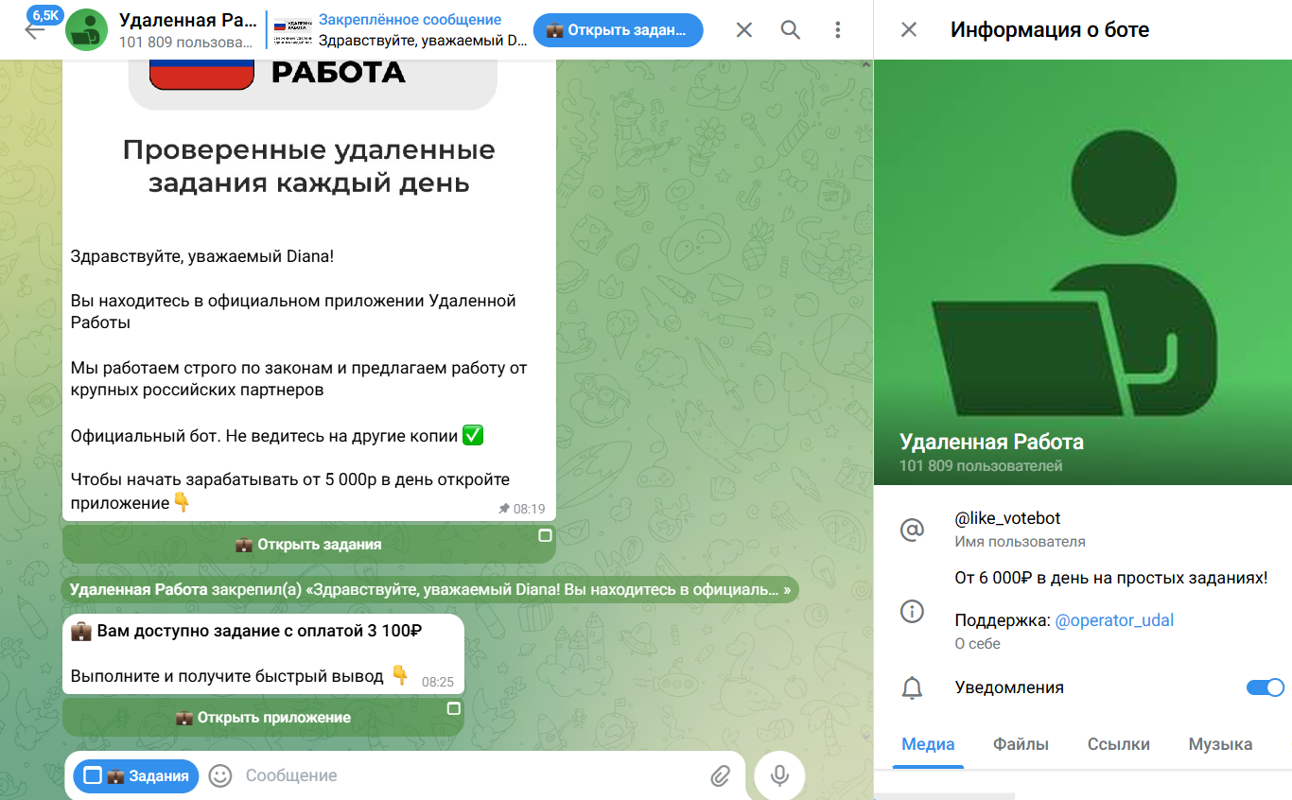This screenshot has width=1292, height=800.
Task: Click the bell icon beside Уведомления
Action: click(x=912, y=688)
